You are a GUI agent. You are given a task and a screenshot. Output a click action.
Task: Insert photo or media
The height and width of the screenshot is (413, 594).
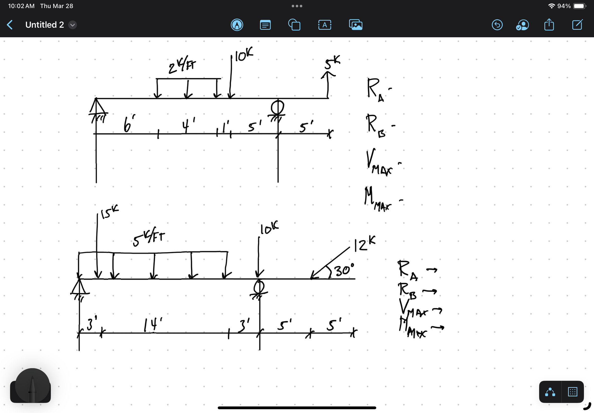356,25
